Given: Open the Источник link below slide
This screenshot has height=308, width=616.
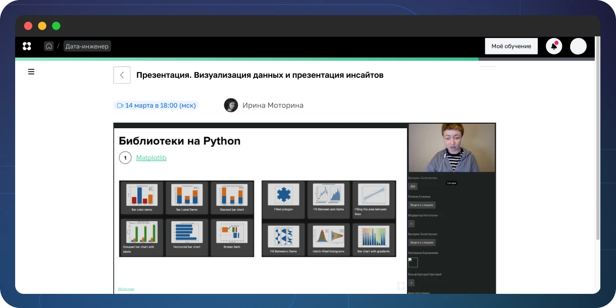Looking at the screenshot, I should tap(126, 289).
